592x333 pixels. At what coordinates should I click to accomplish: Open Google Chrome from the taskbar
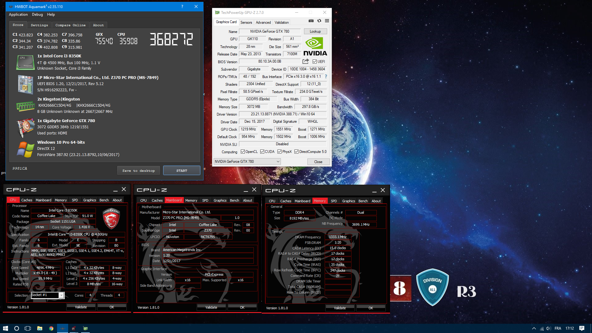[x=51, y=328]
